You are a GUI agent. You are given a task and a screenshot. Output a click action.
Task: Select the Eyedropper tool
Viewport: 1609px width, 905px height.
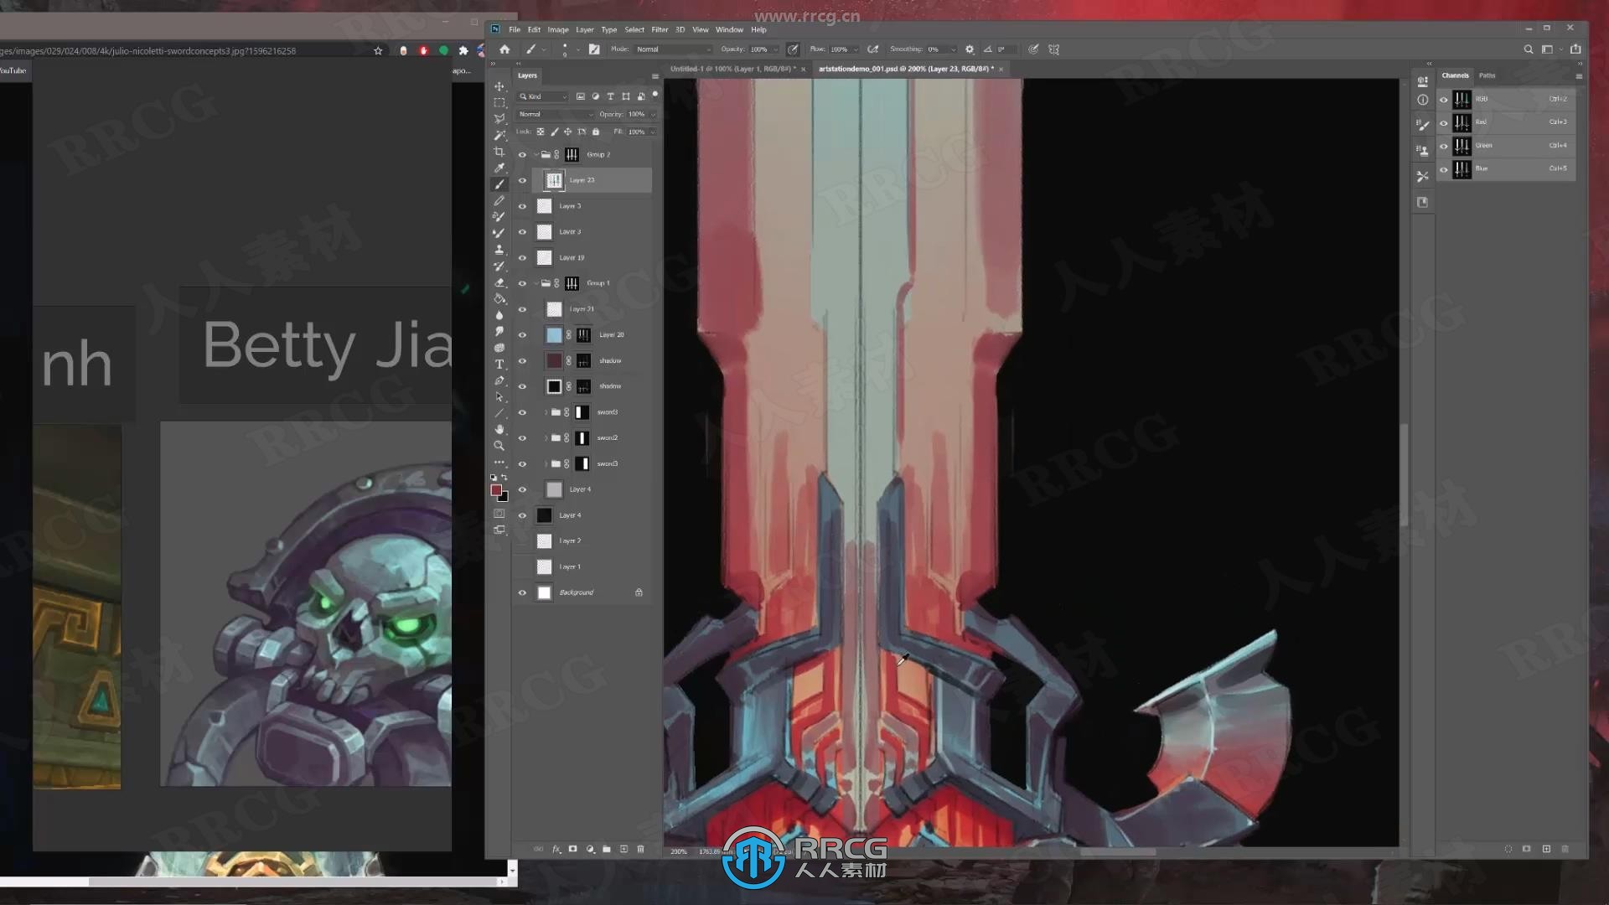pyautogui.click(x=499, y=168)
